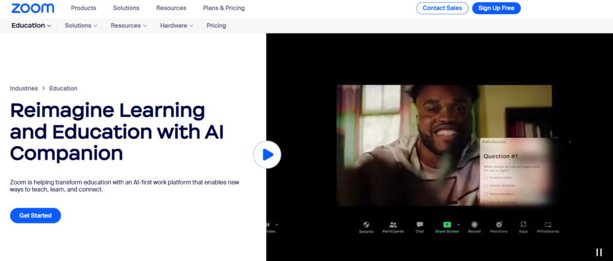Click the Zoom logo
Image resolution: width=613 pixels, height=261 pixels.
[33, 8]
